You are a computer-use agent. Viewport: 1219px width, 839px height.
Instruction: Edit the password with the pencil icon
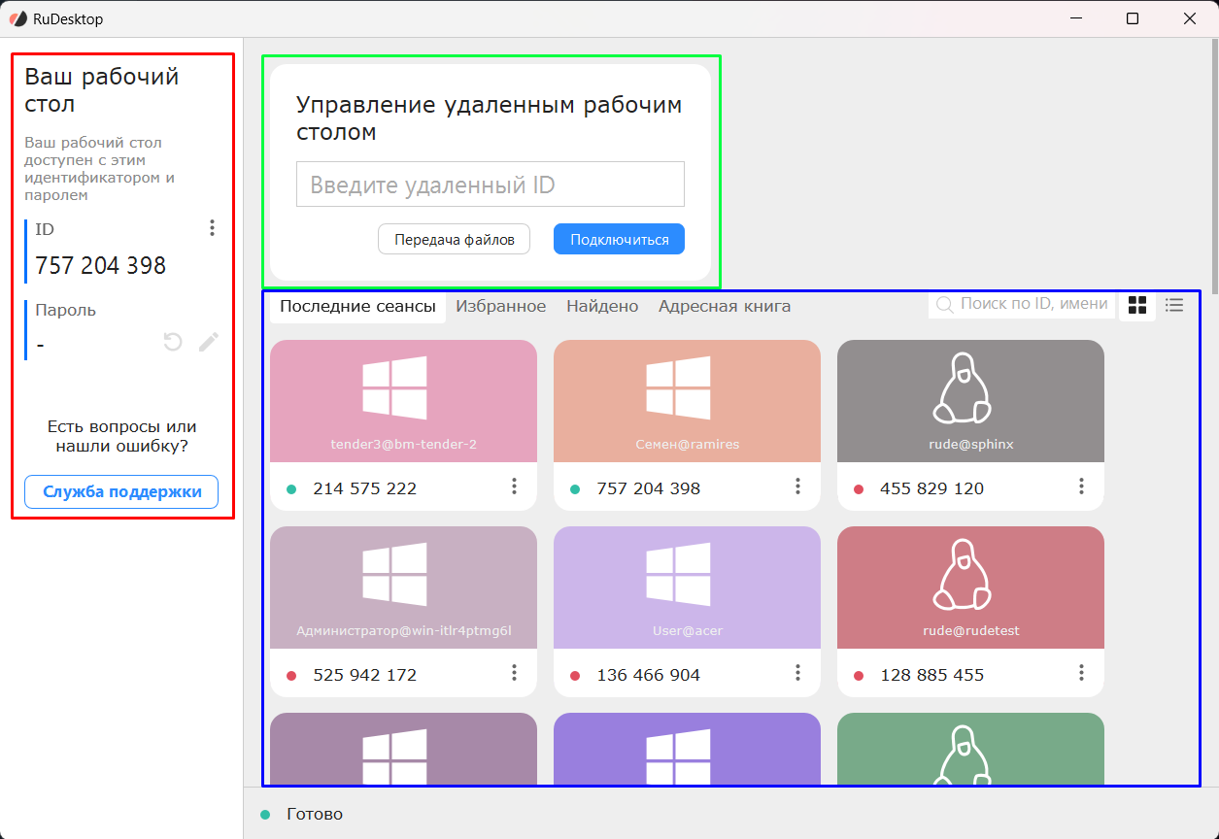pyautogui.click(x=209, y=342)
